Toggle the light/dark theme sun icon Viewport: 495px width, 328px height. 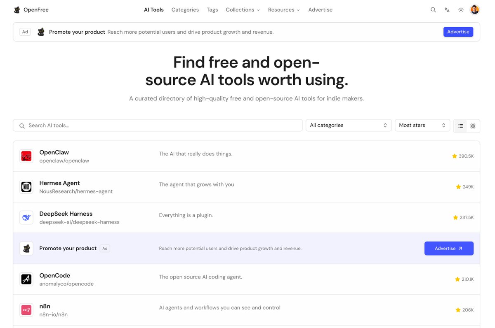(x=461, y=10)
